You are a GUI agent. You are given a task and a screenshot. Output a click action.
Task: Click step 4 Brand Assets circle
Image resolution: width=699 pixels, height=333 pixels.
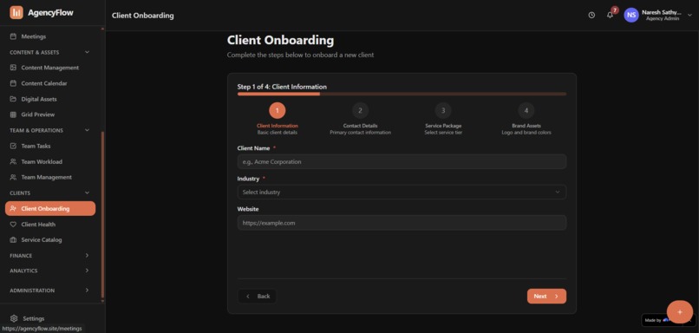click(526, 110)
